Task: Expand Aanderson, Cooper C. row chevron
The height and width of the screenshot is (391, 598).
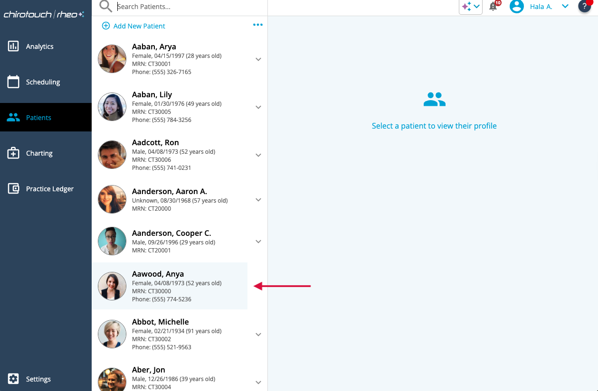Action: click(x=258, y=242)
